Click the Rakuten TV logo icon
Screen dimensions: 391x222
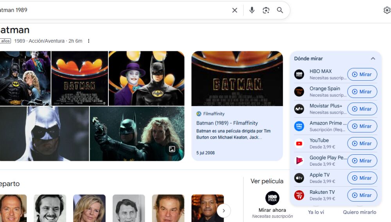tap(299, 195)
